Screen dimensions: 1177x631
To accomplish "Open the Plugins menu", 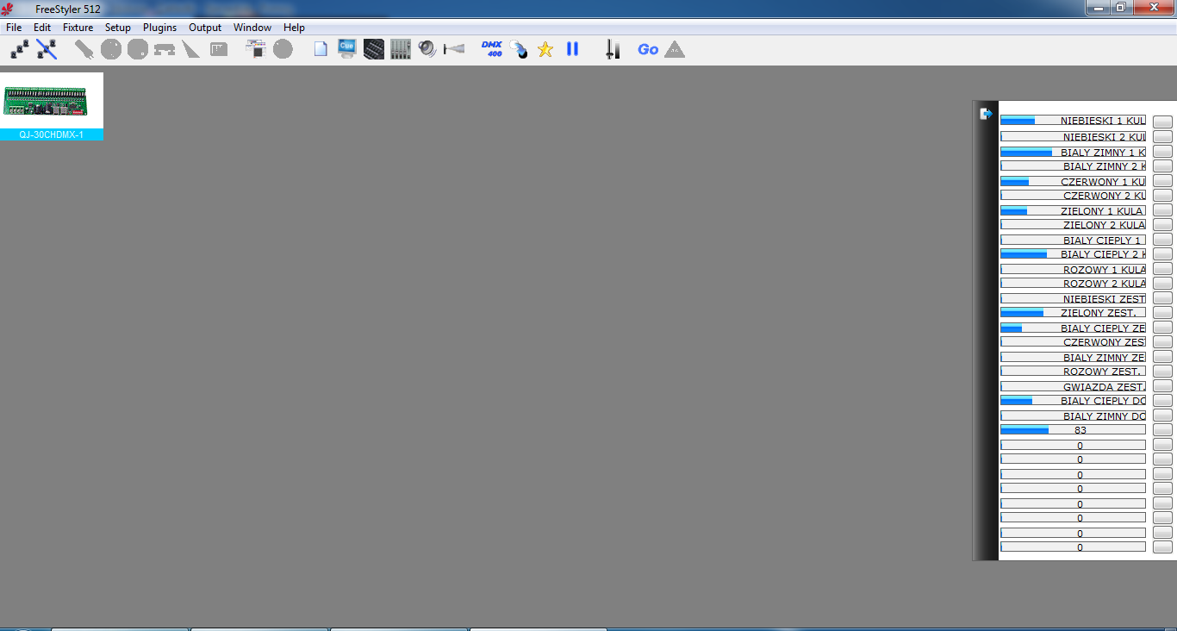I will 159,28.
